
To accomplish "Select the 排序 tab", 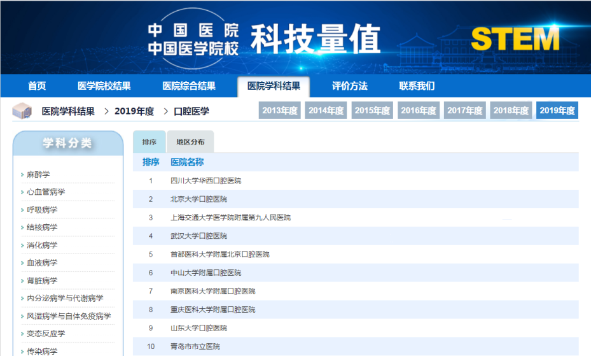I will click(x=149, y=142).
